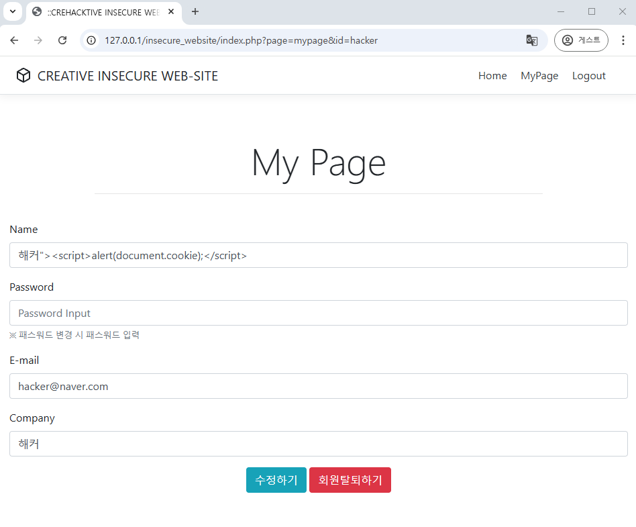
Task: Expand the tab search dropdown arrow
Action: click(x=13, y=11)
